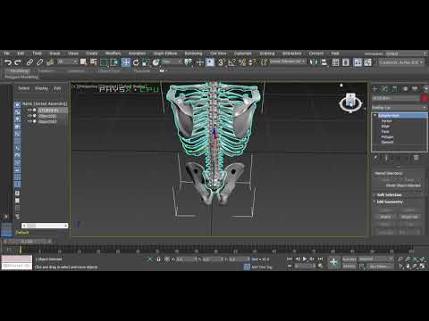Click the Add Time Tag label
429x321 pixels.
[x=262, y=267]
